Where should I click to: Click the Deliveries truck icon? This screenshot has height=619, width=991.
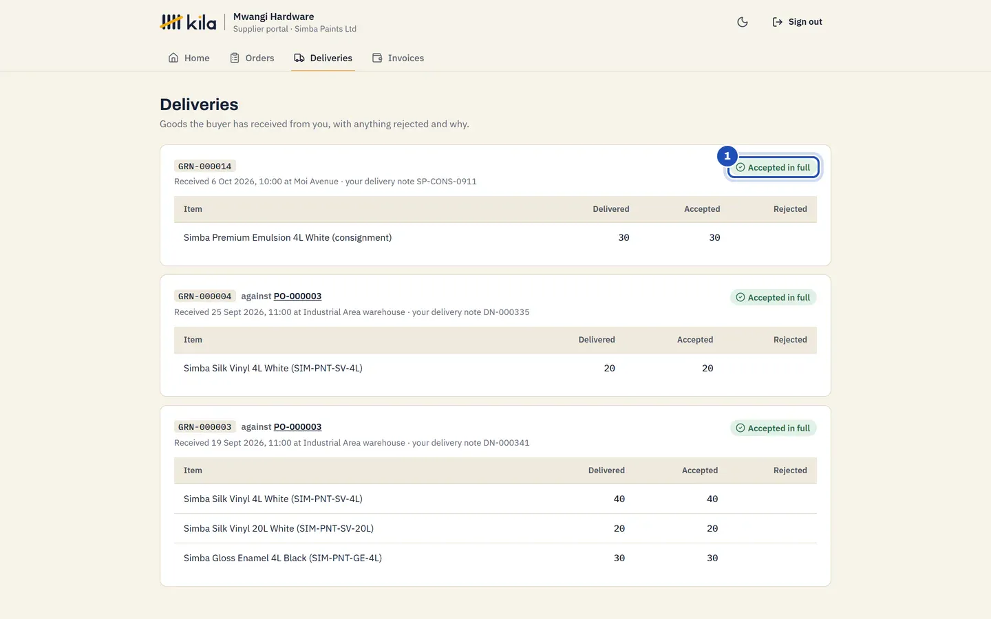pyautogui.click(x=299, y=58)
